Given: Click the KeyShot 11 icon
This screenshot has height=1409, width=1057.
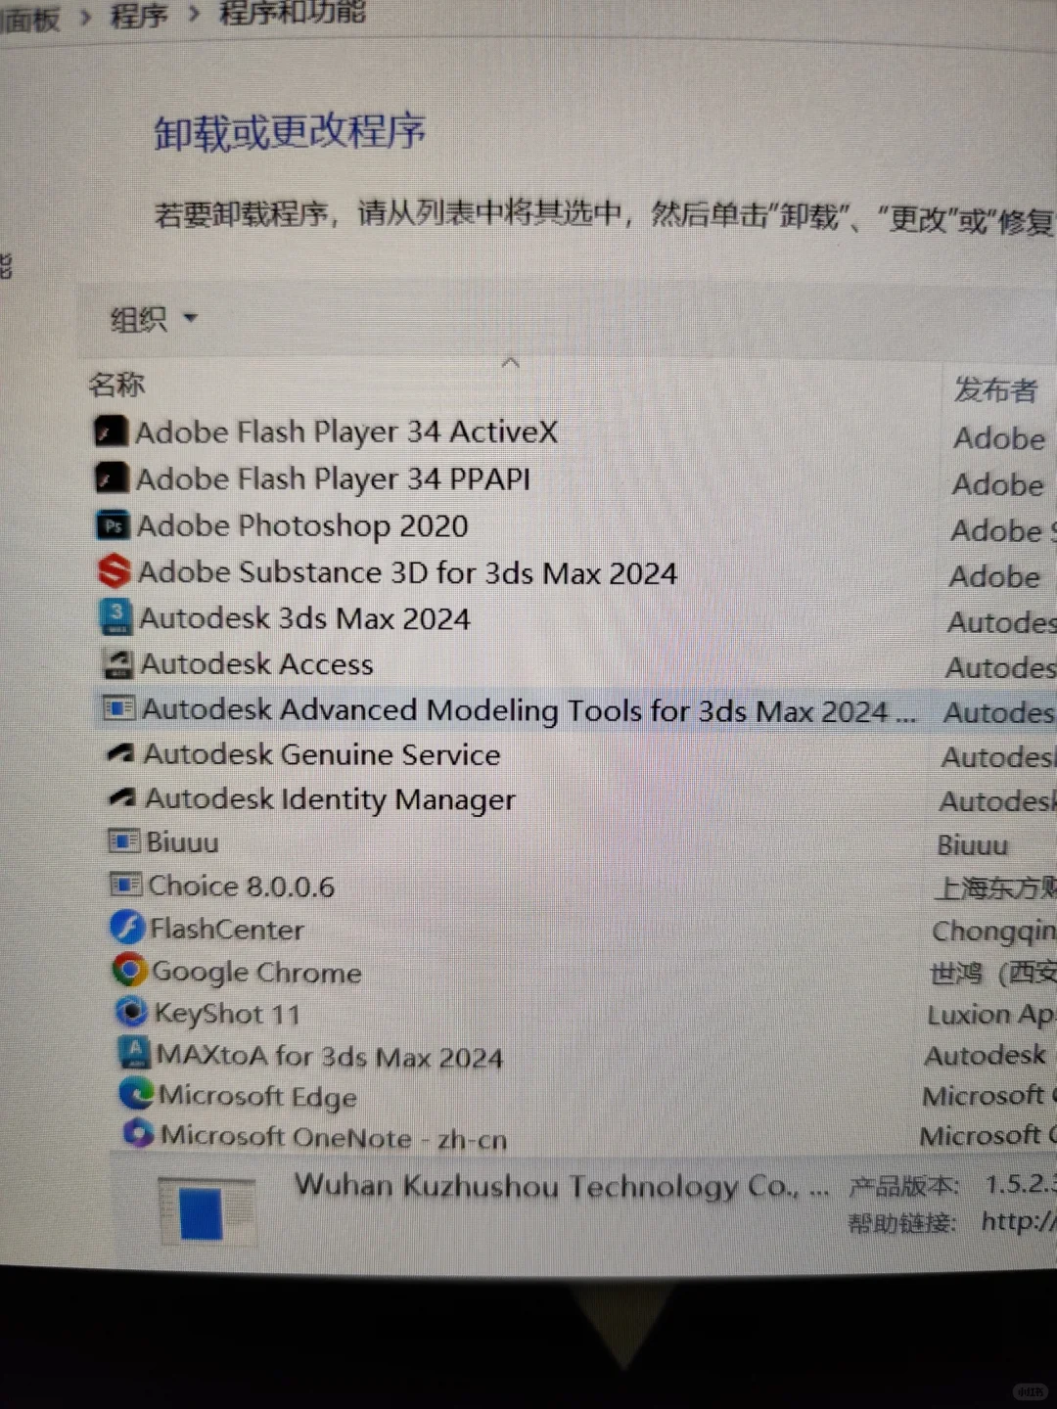Looking at the screenshot, I should 131,1012.
